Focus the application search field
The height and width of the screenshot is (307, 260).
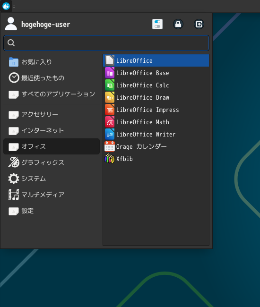coord(106,43)
